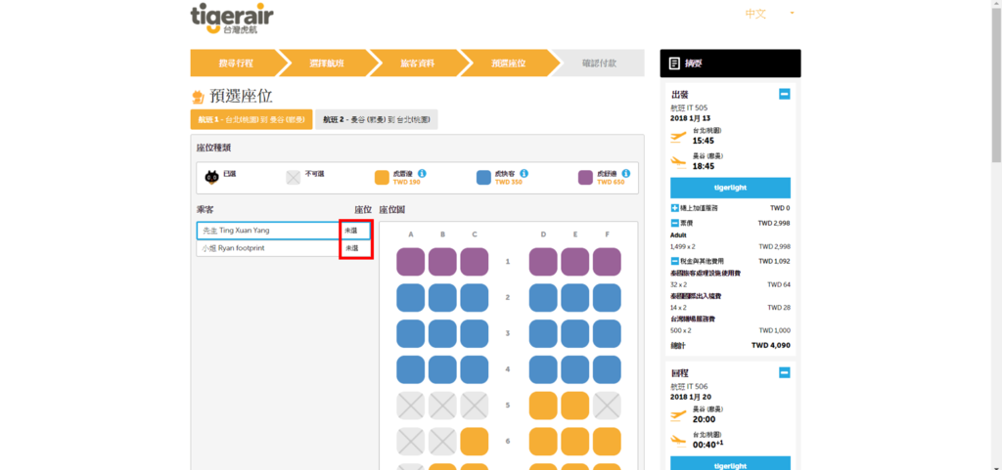Choose blue seat 4F
The height and width of the screenshot is (470, 1002).
pyautogui.click(x=607, y=369)
